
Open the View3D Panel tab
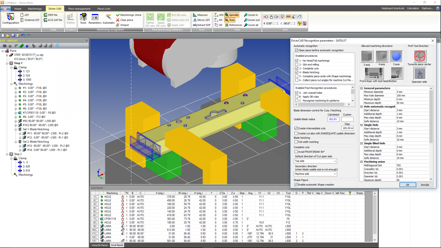tap(99, 245)
